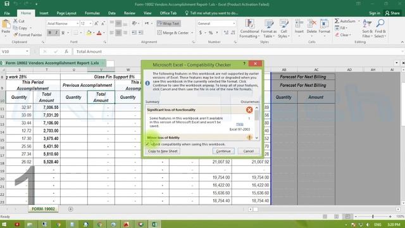Click the AutoSum sigma icon
The image size is (405, 228).
tap(337, 21)
